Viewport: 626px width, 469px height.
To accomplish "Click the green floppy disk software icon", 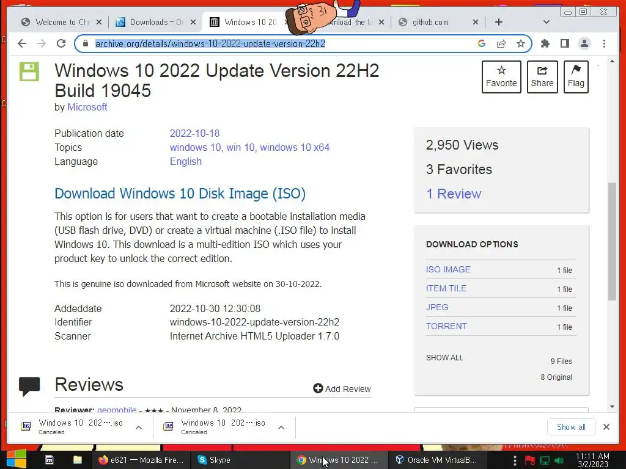I will pos(29,72).
